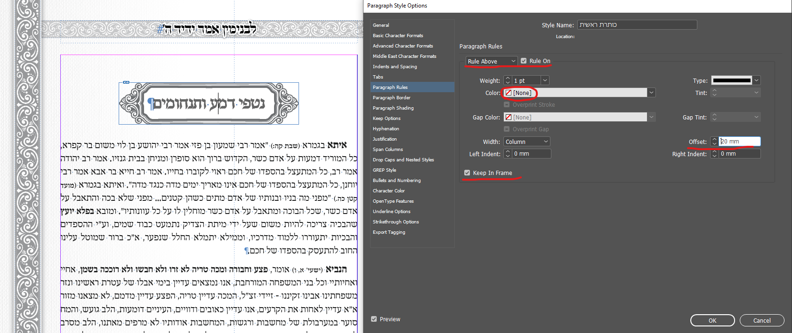Open Export Tagging category
This screenshot has width=792, height=333.
389,232
